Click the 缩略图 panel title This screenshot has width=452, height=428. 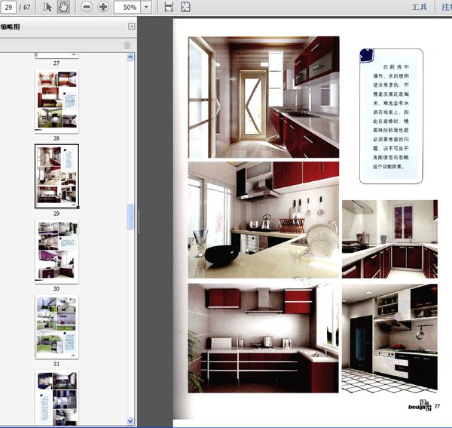tap(11, 27)
